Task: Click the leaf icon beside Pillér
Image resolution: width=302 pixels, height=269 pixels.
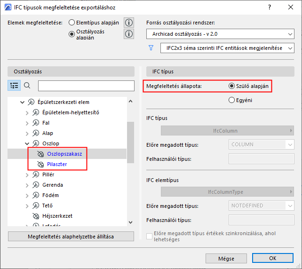Action: (x=36, y=174)
